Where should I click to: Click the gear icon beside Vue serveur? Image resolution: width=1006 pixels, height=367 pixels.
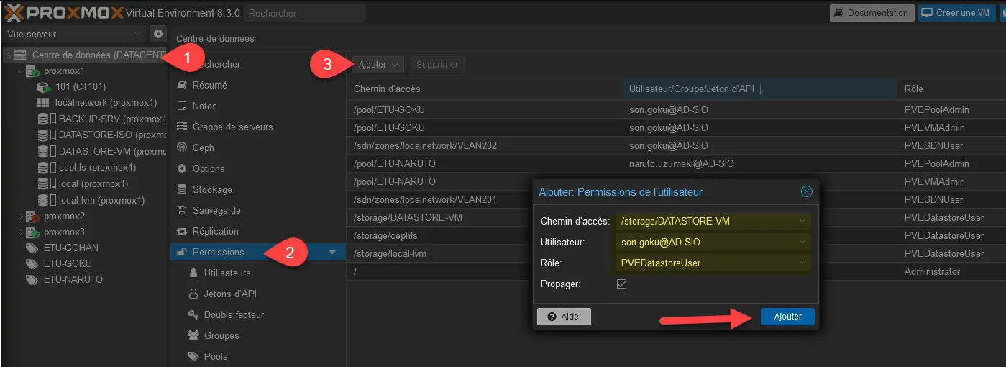point(158,34)
